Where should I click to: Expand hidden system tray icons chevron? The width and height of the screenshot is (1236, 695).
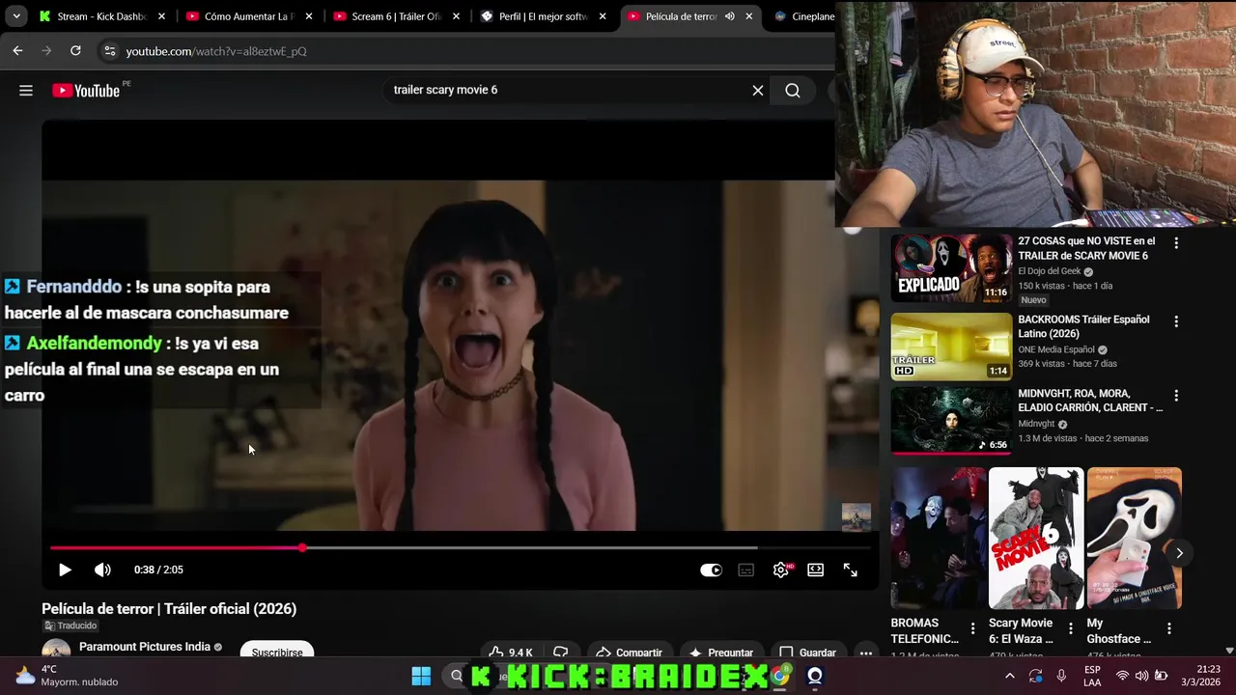pyautogui.click(x=1009, y=676)
